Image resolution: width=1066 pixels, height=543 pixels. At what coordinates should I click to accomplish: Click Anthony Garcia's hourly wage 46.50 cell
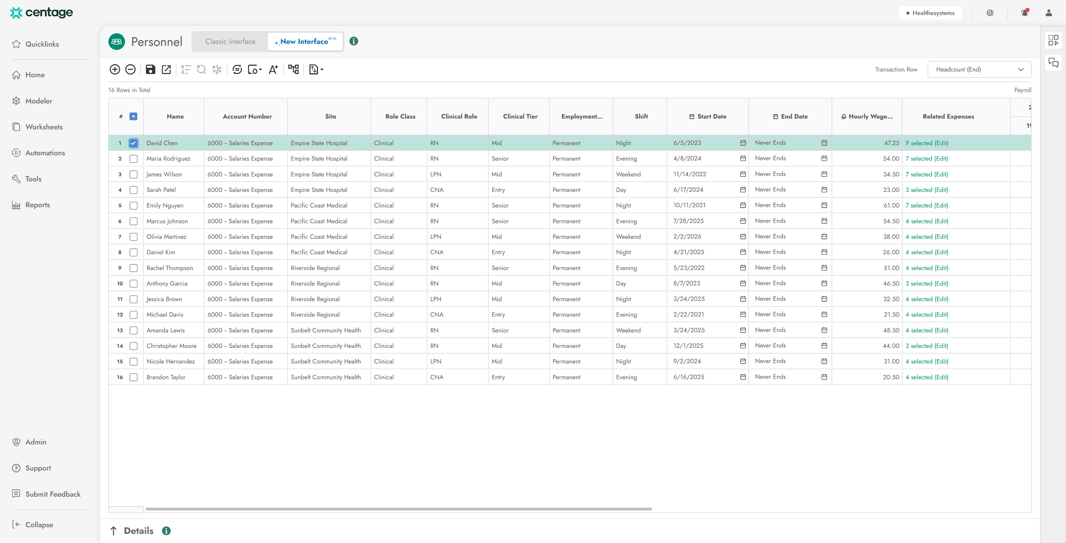coord(867,283)
